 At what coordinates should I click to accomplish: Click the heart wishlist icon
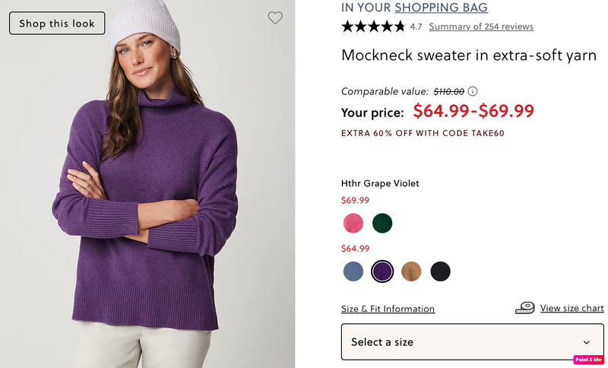pyautogui.click(x=275, y=18)
